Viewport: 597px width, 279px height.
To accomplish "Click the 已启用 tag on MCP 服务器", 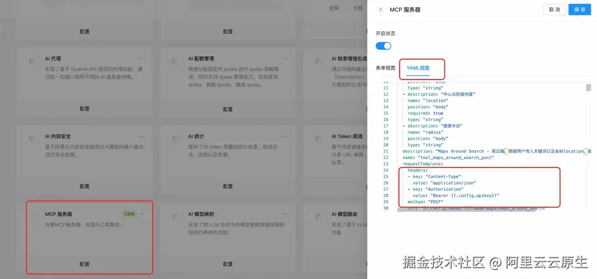I will click(129, 214).
